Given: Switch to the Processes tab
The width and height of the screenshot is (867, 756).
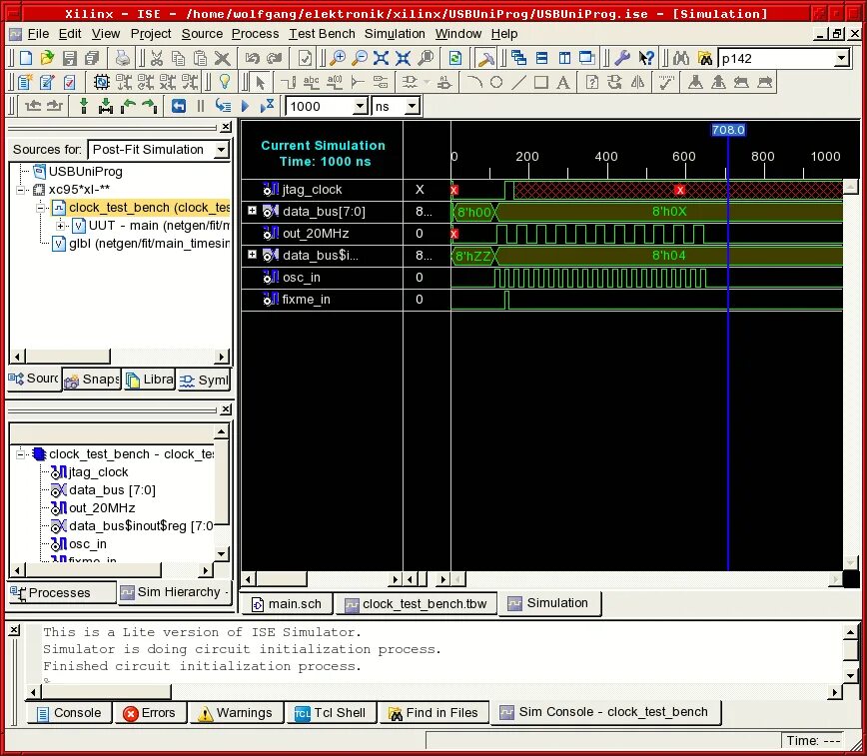Looking at the screenshot, I should point(61,593).
